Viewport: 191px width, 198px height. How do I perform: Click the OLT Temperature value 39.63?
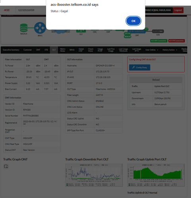coord(29,77)
